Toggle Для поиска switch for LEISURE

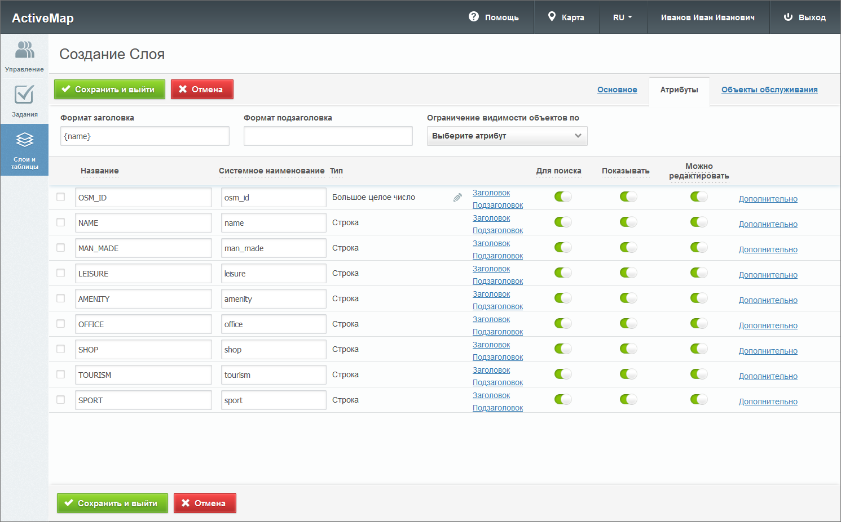click(x=563, y=273)
